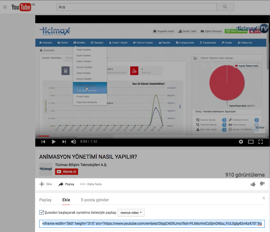Click Kampanyalar menu in the video
Screen dimensions: 270x232
pos(208,43)
